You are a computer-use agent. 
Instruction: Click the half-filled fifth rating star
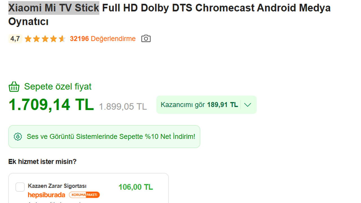(62, 39)
